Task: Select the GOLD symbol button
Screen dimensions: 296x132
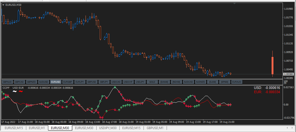Action: (x=152, y=82)
